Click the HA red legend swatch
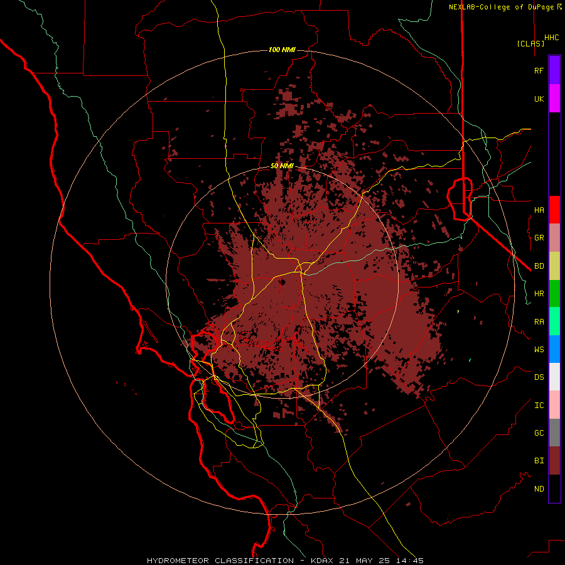This screenshot has width=565, height=565. 554,210
